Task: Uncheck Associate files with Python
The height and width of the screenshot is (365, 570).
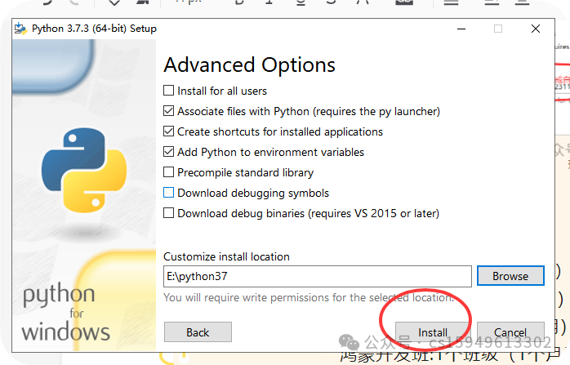Action: click(169, 111)
